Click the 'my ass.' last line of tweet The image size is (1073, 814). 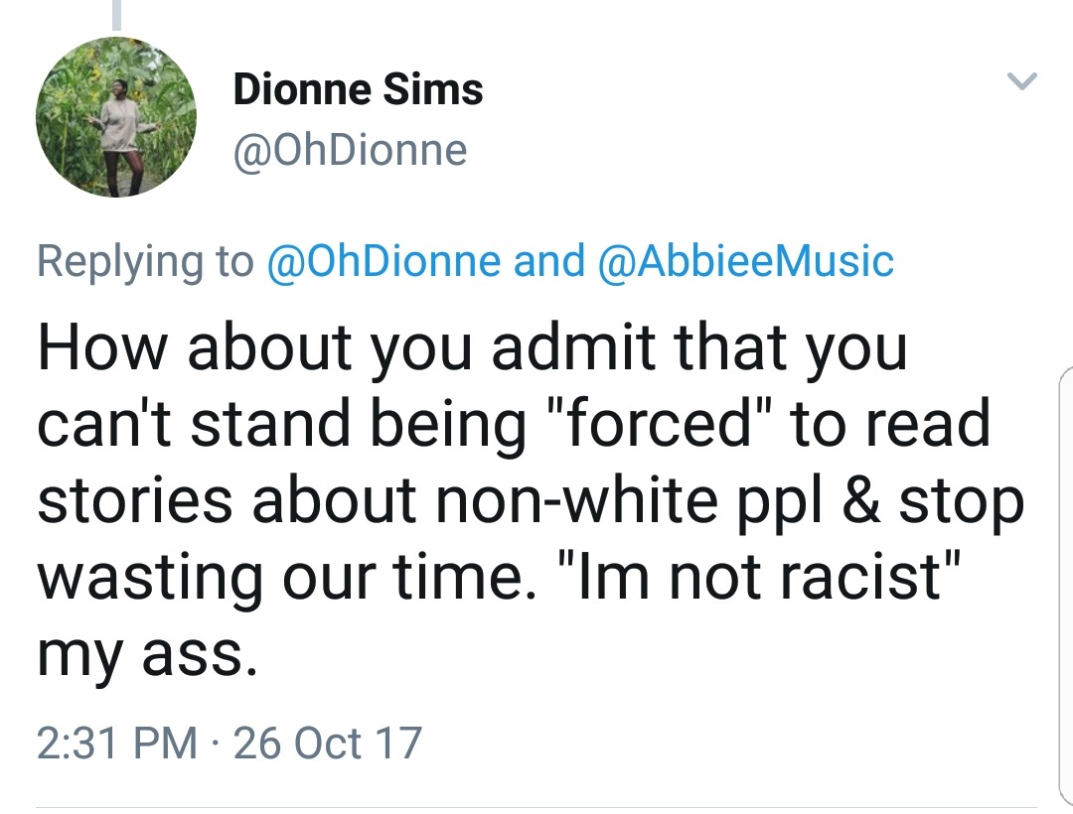tap(139, 655)
